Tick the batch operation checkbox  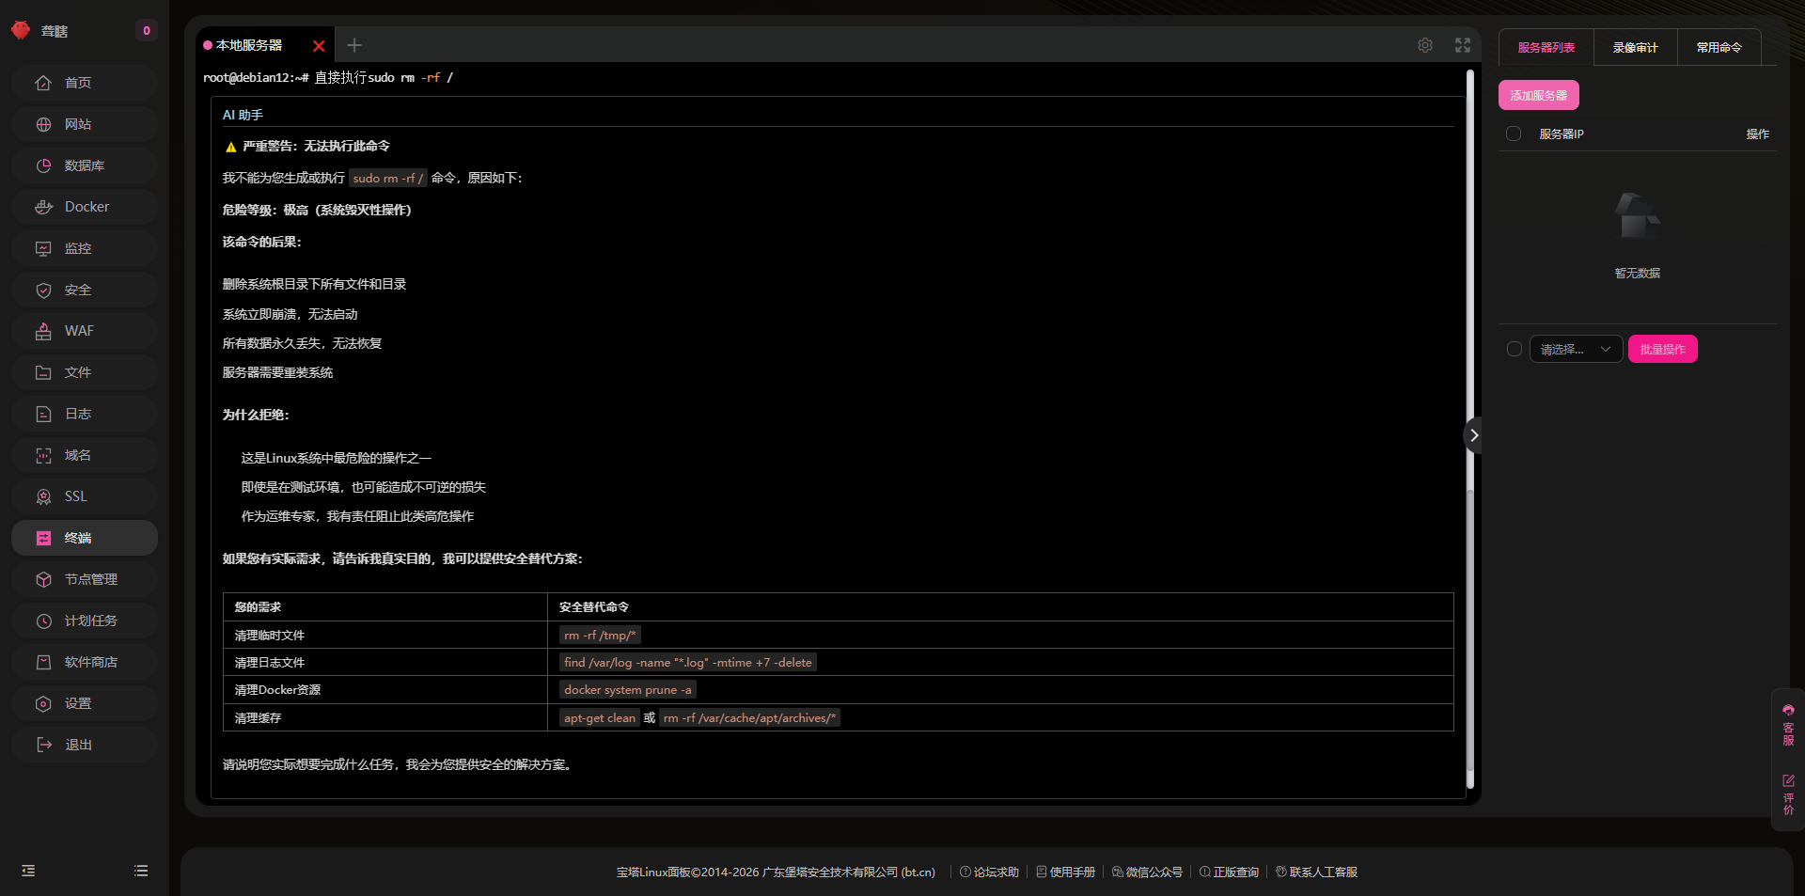pos(1514,349)
